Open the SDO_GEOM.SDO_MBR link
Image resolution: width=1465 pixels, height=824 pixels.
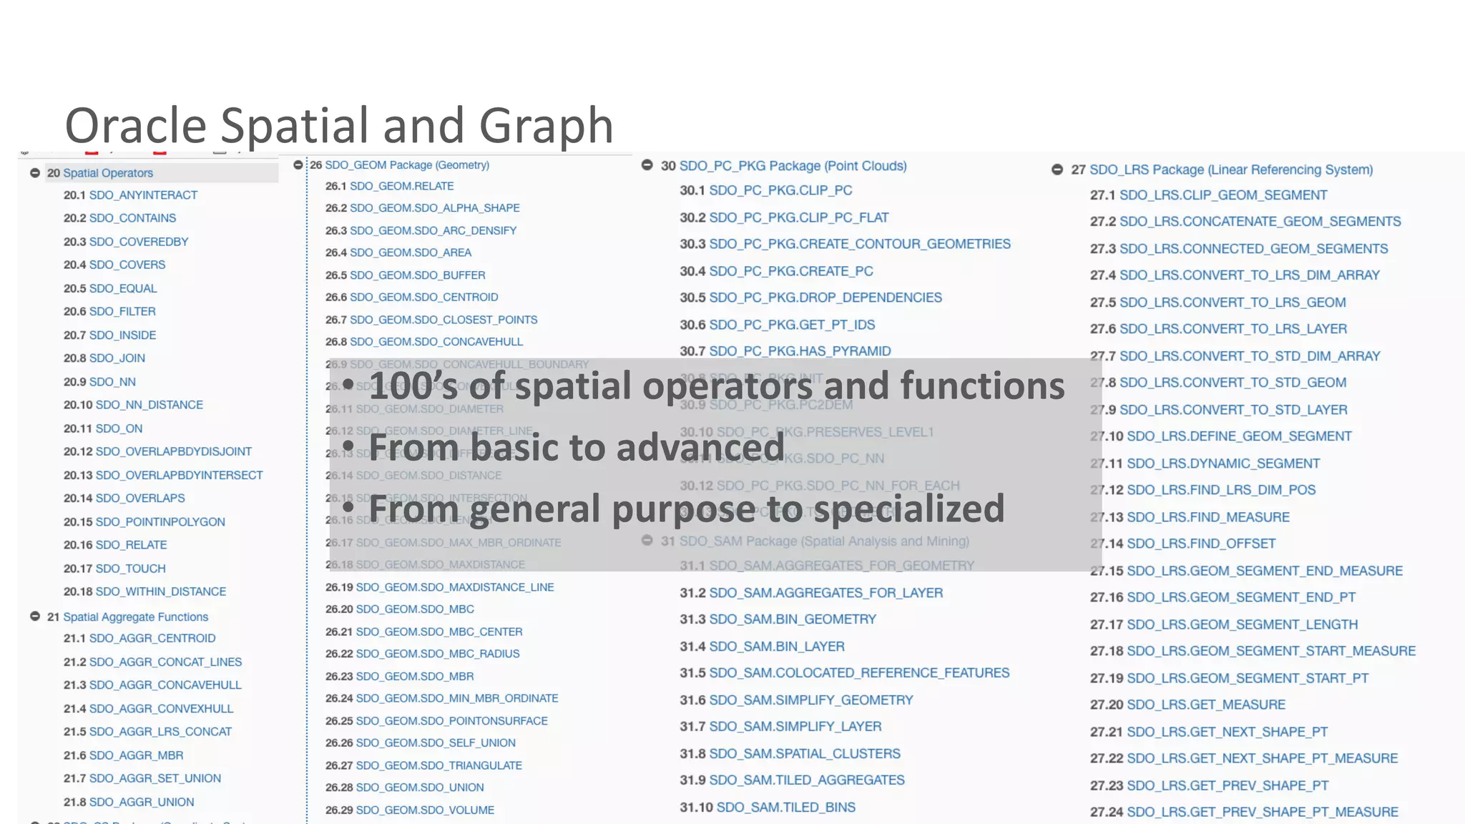point(415,677)
